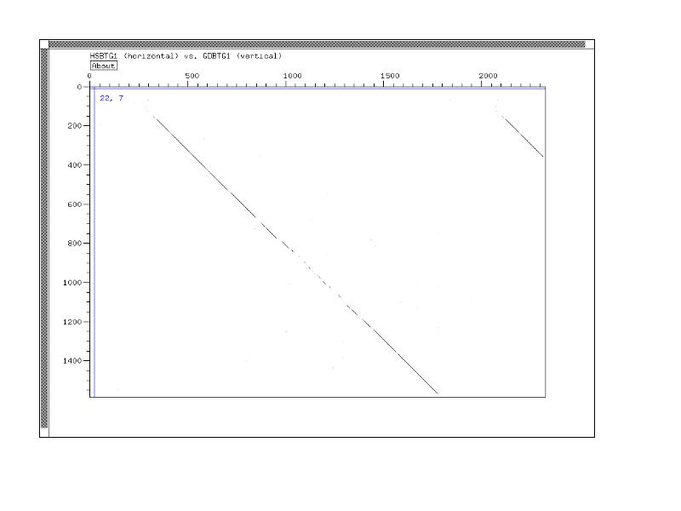Screen dimensions: 681x511
Task: Click the '1200' label on vertical axis
Action: (72, 322)
